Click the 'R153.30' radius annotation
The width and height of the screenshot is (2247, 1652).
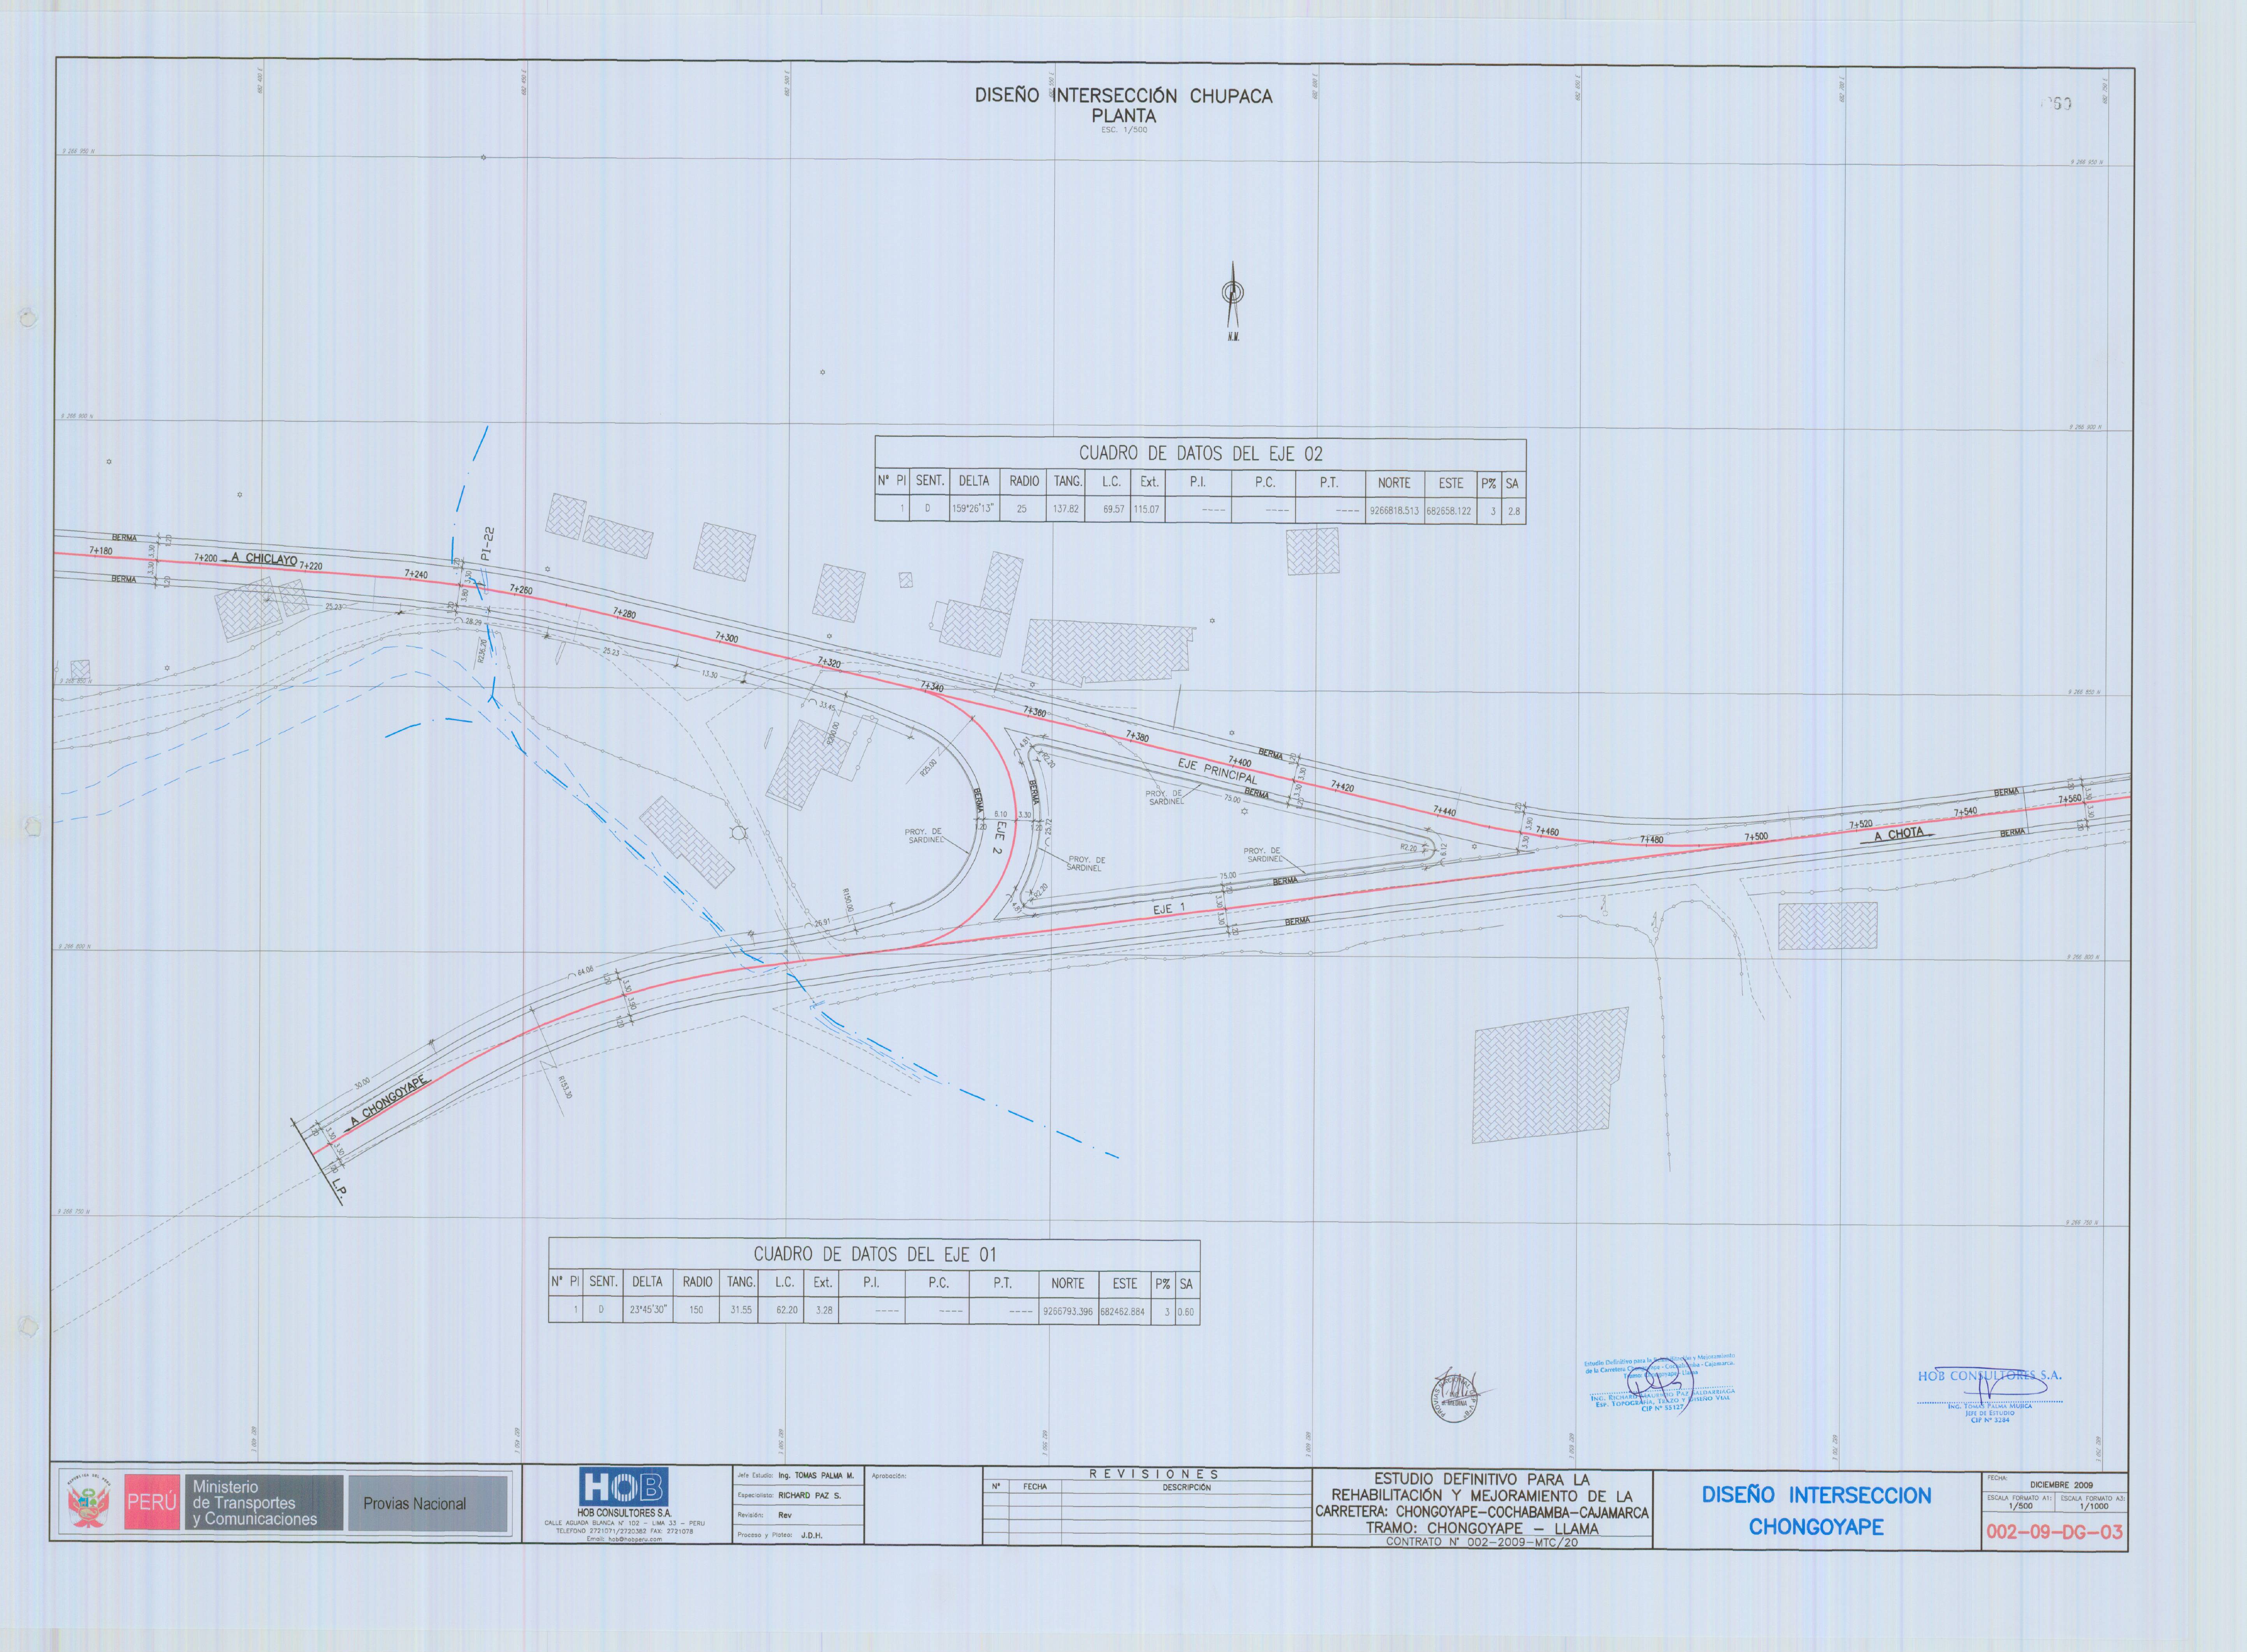565,1087
